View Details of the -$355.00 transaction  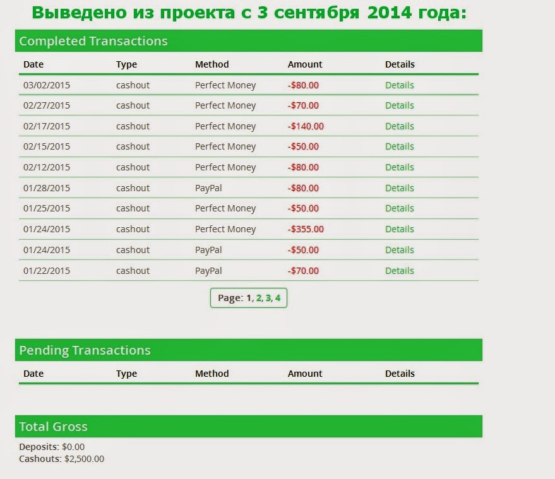point(400,229)
